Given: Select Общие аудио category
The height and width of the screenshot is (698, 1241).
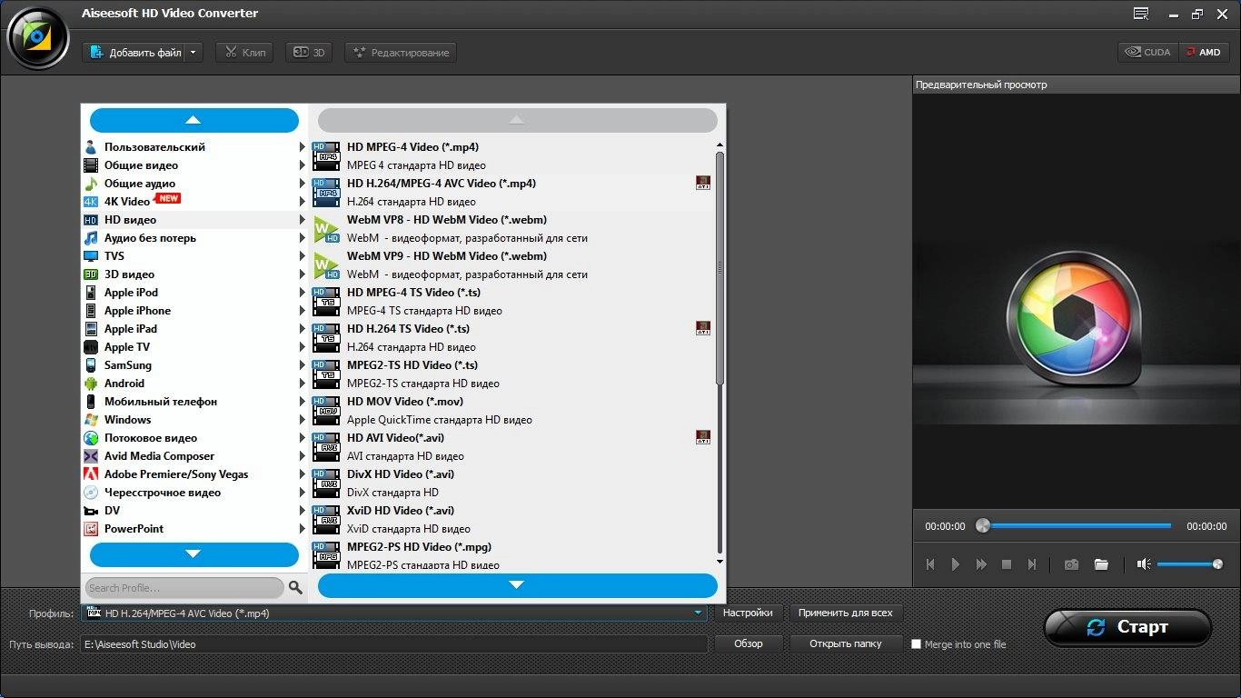Looking at the screenshot, I should pyautogui.click(x=194, y=184).
